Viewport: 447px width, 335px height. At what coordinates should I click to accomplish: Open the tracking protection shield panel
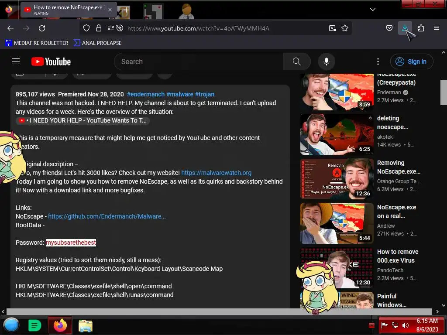pos(86,28)
